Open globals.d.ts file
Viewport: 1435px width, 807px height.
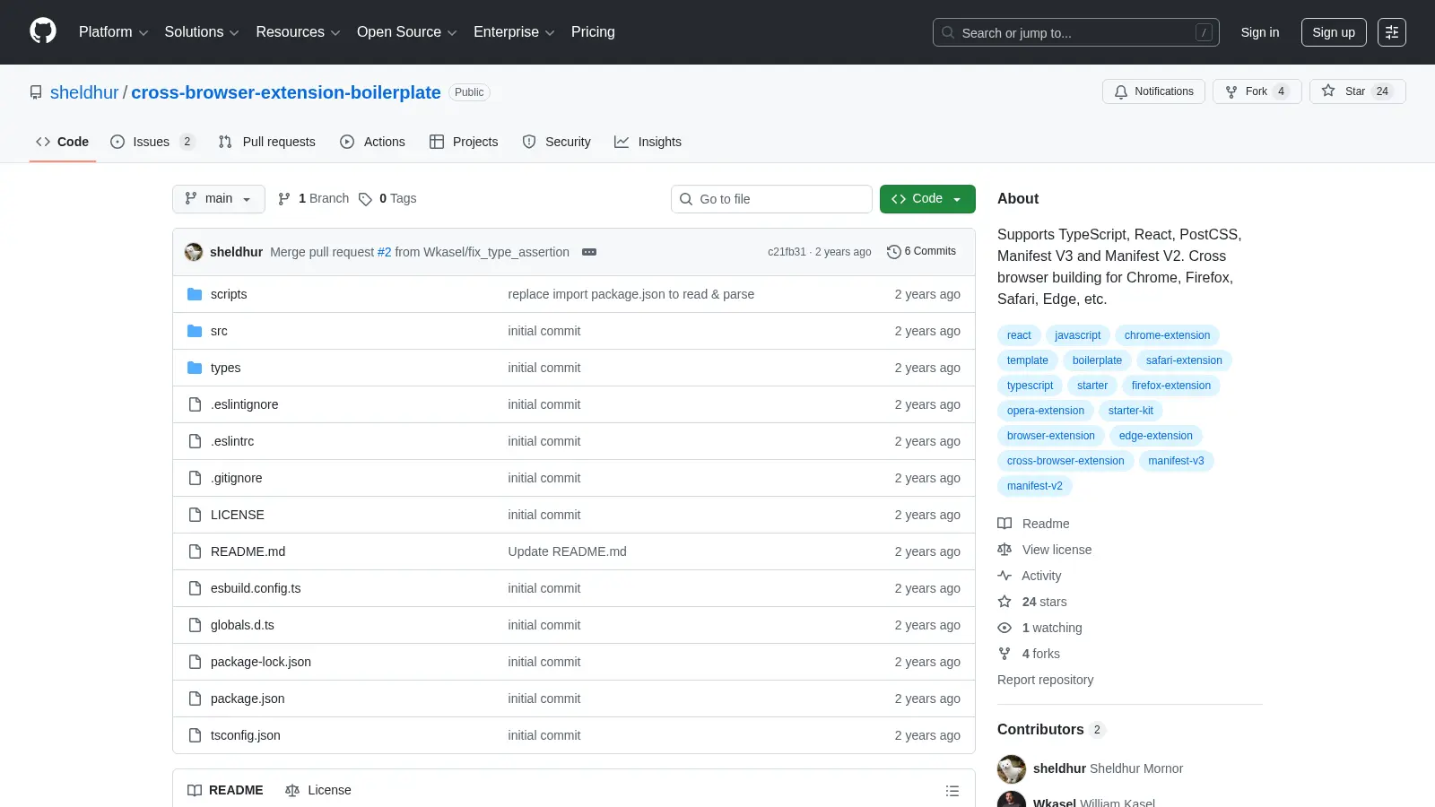(242, 625)
